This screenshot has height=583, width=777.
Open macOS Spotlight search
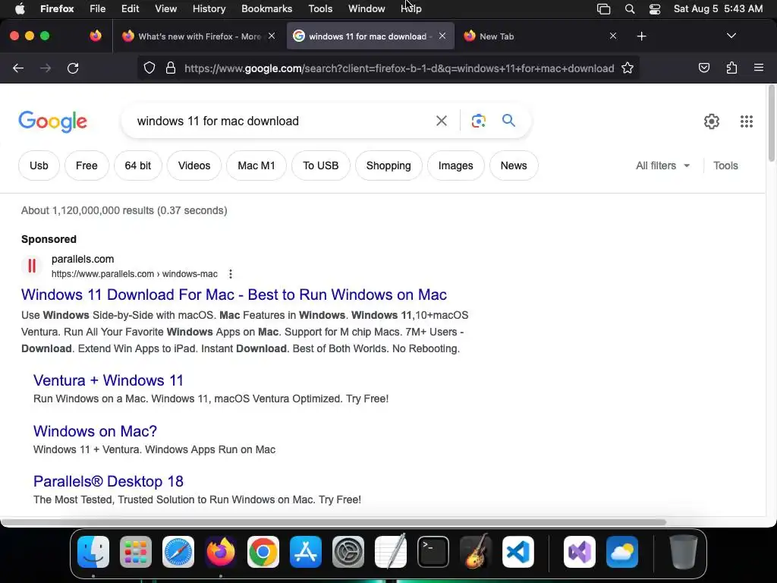click(x=629, y=9)
